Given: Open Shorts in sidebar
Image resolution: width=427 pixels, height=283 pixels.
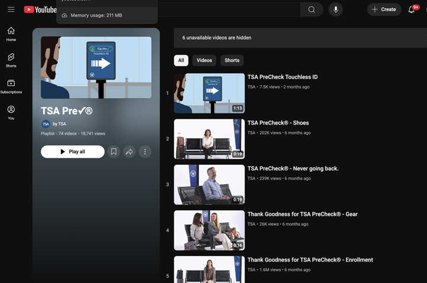Looking at the screenshot, I should 11,60.
